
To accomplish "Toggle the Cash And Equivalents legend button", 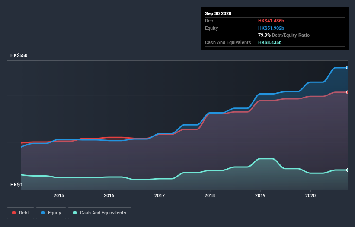I will click(x=99, y=213).
